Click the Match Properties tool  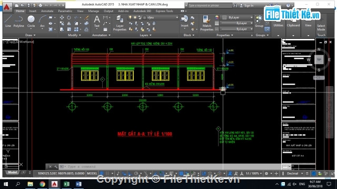tap(206, 23)
